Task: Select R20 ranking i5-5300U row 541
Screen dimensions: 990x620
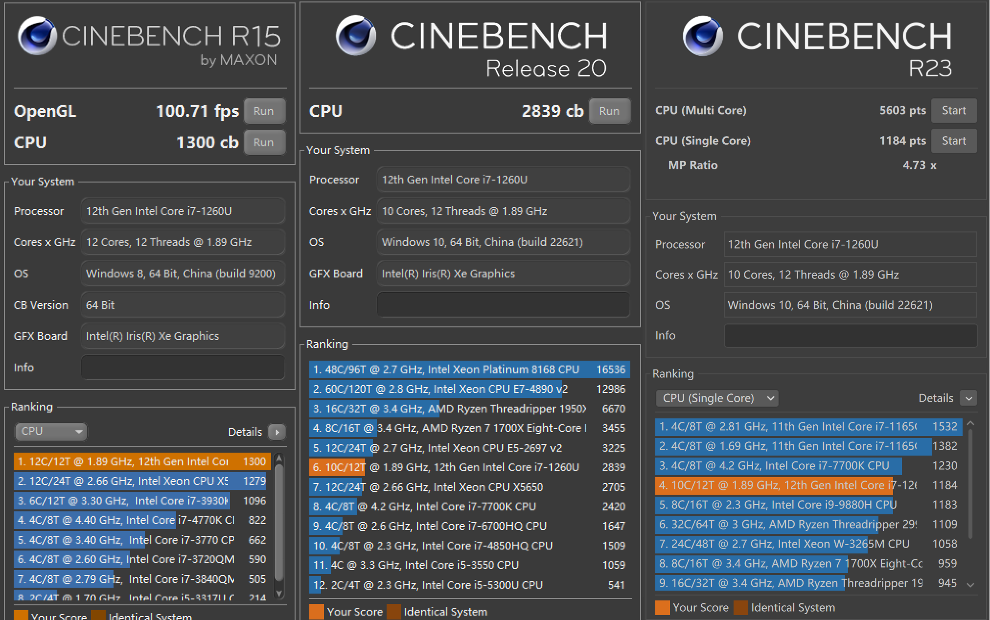Action: tap(469, 585)
